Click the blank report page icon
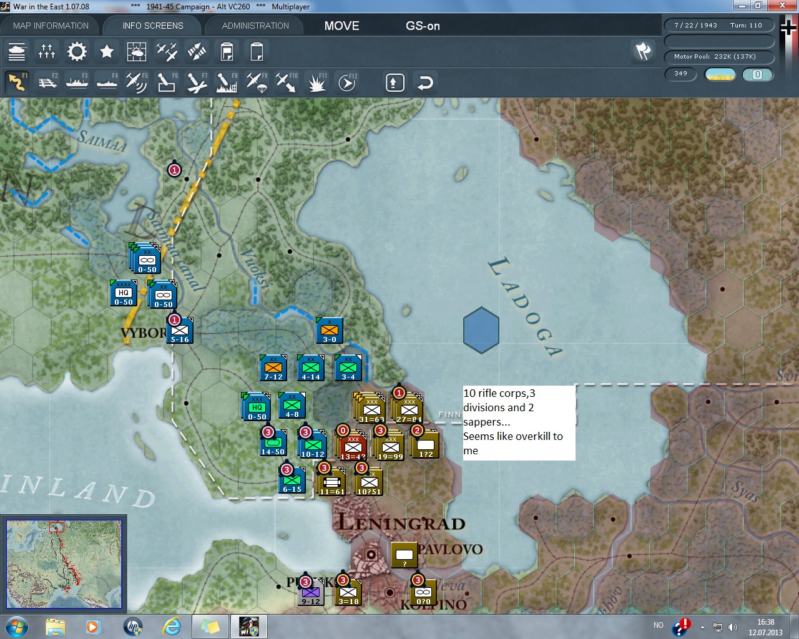The image size is (799, 639). click(x=257, y=51)
